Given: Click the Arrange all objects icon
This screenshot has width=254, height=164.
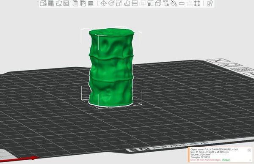Looking at the screenshot, I should click(66, 3).
